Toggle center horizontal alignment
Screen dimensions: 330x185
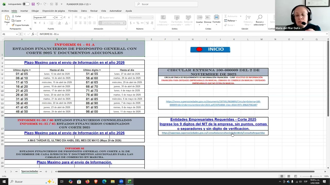80,23
